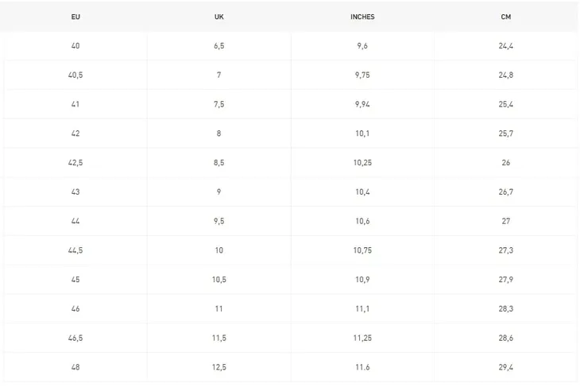Click the 10,1 inches value
This screenshot has height=387, width=580.
[x=362, y=134]
